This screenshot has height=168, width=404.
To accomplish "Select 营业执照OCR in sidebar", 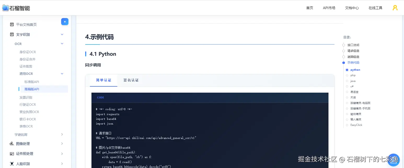I will pyautogui.click(x=29, y=112).
